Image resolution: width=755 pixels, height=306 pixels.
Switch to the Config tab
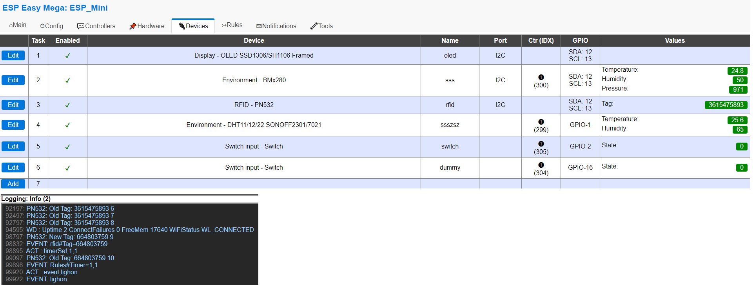coord(51,26)
